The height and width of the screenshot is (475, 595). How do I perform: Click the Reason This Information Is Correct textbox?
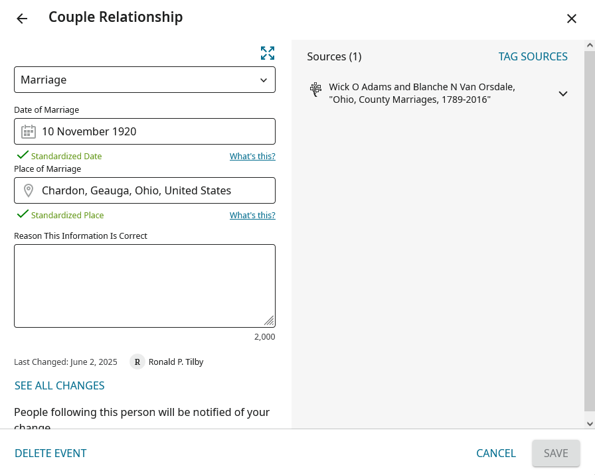(x=145, y=285)
